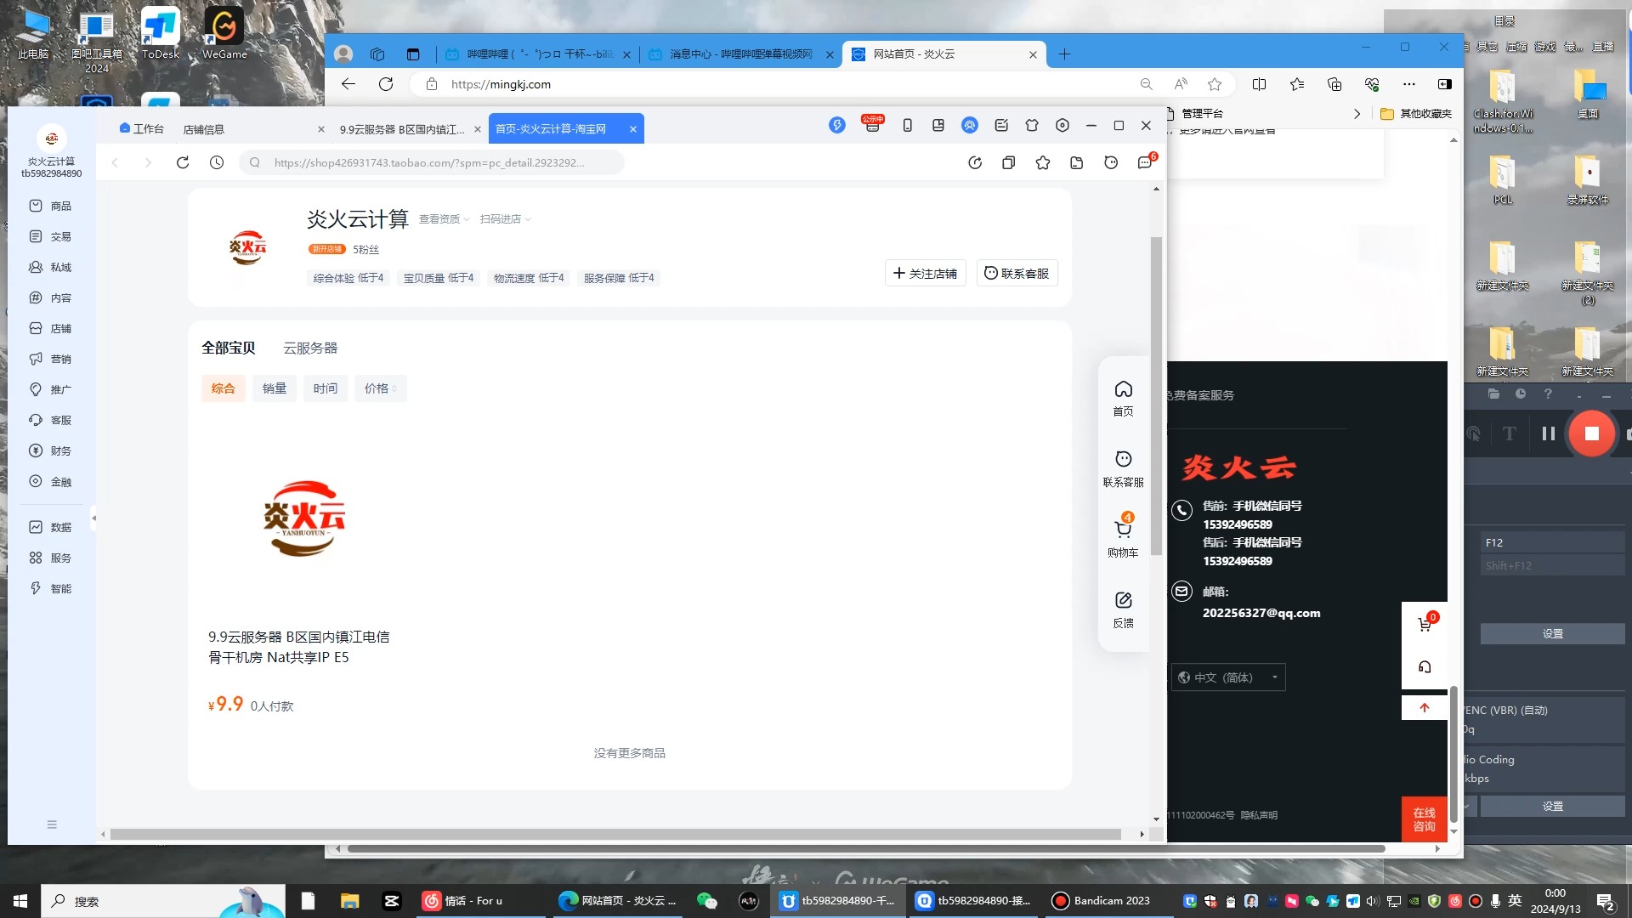Open the cart icon on 炎火云 website
The height and width of the screenshot is (918, 1632).
[x=1425, y=625]
